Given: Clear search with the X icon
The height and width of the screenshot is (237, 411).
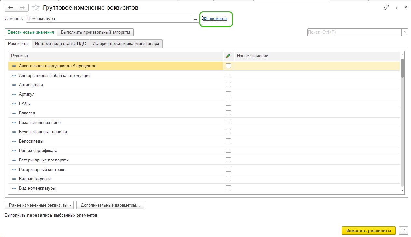Looking at the screenshot, I should point(404,32).
